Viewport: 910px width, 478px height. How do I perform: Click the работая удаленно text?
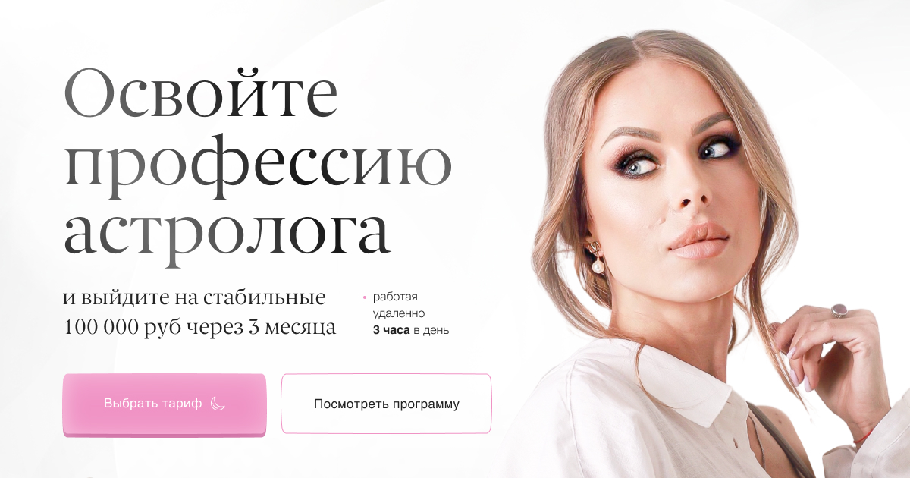[398, 304]
